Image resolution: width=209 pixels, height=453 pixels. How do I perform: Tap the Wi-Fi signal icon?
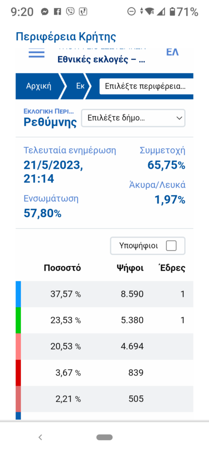click(149, 12)
